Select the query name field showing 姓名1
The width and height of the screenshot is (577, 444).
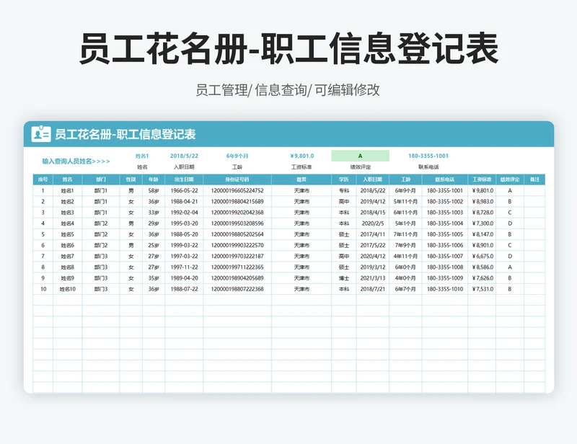point(142,156)
